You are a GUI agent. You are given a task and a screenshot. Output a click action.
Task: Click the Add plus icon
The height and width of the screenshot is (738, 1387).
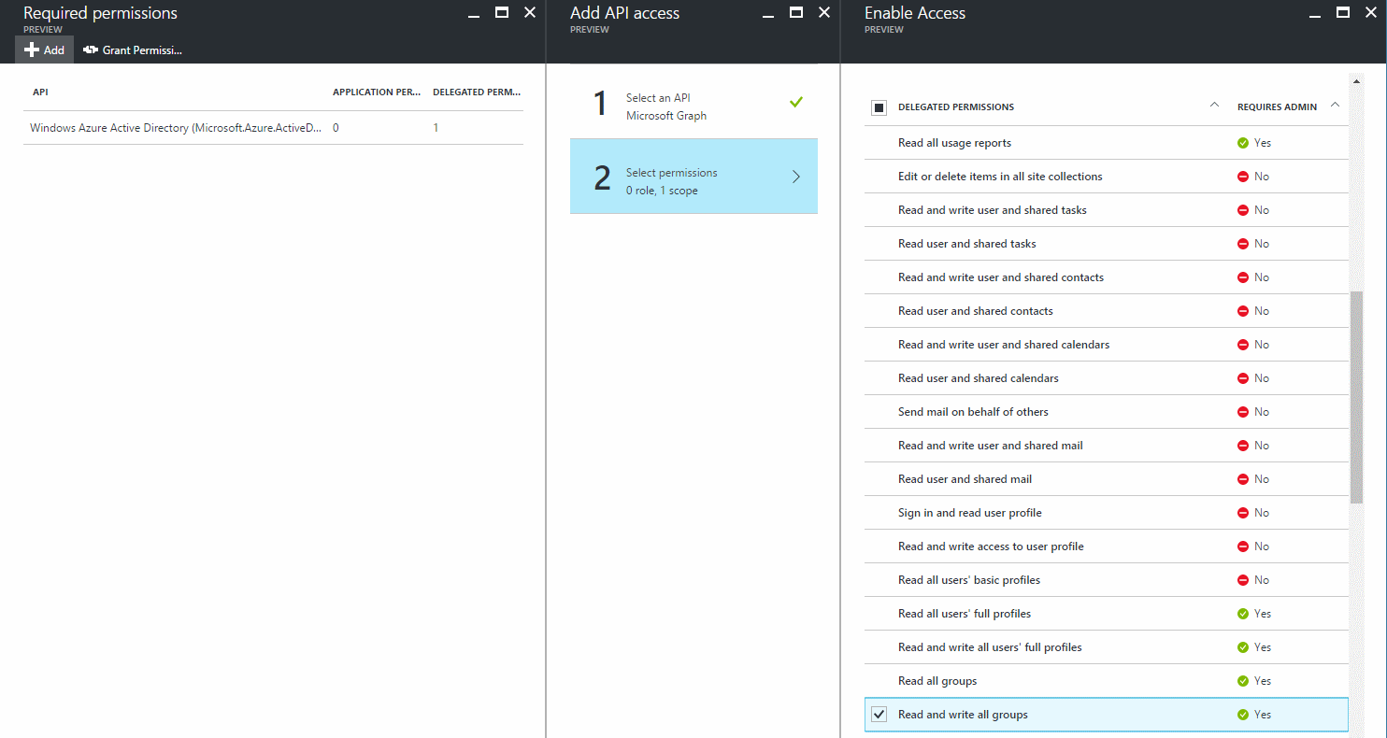click(x=32, y=50)
